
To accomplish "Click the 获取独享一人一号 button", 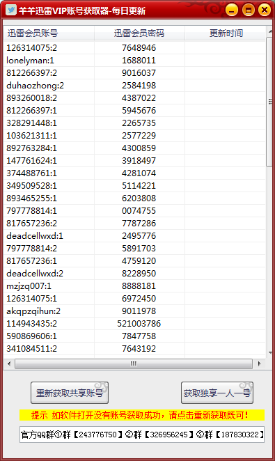I will (217, 393).
